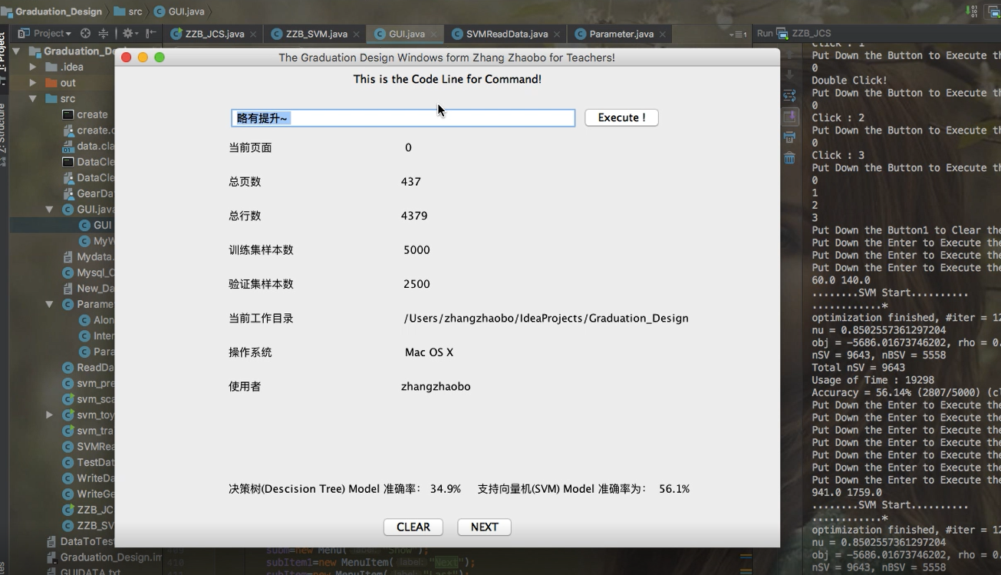Click scroll from source target icon

pyautogui.click(x=85, y=34)
